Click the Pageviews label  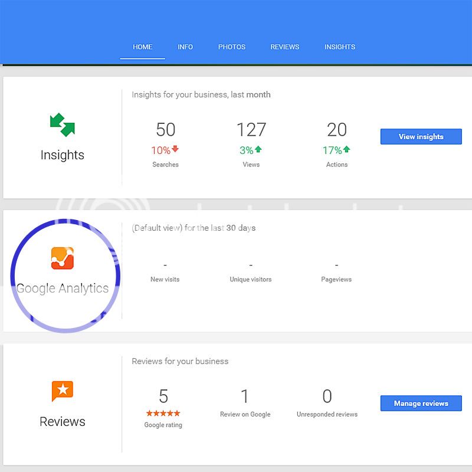click(x=336, y=279)
